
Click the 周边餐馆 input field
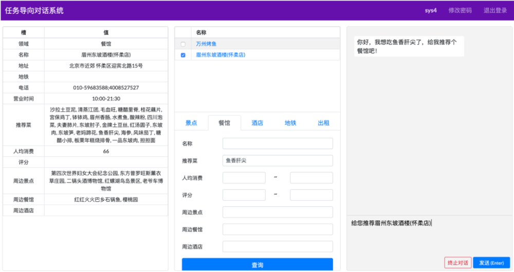click(278, 229)
